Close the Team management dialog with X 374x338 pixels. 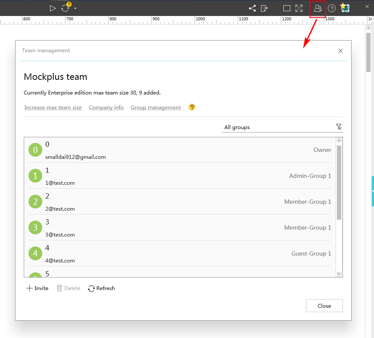(x=340, y=51)
